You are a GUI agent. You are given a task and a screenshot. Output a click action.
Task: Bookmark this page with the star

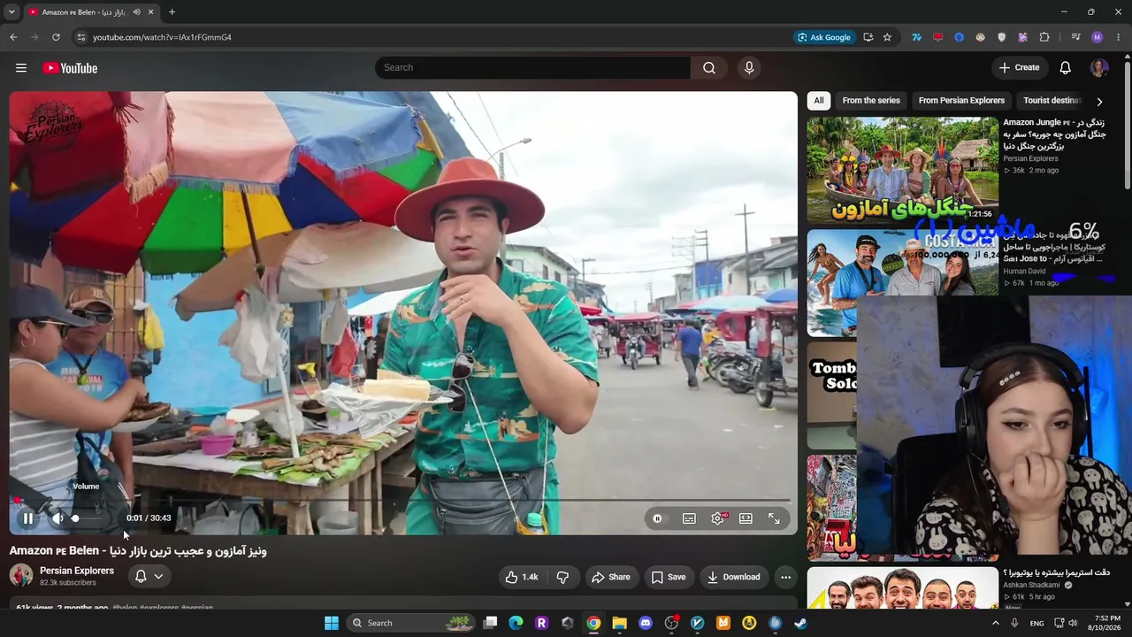click(887, 37)
